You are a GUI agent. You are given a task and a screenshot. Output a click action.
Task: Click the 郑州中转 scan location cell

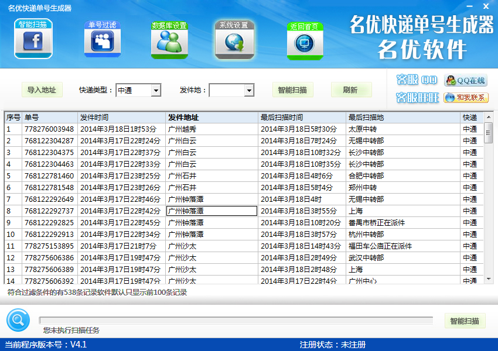[403, 188]
